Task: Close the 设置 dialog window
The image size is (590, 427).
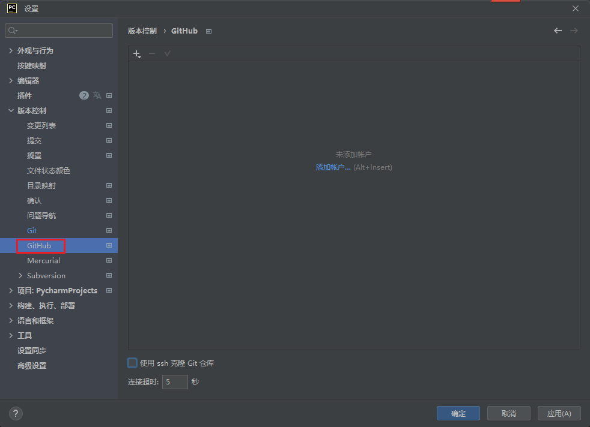Action: 576,8
